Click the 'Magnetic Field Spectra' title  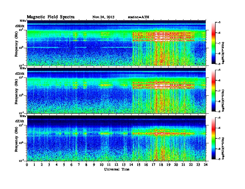click(51, 17)
